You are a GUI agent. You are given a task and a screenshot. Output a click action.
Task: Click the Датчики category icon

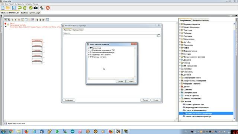(x=182, y=74)
